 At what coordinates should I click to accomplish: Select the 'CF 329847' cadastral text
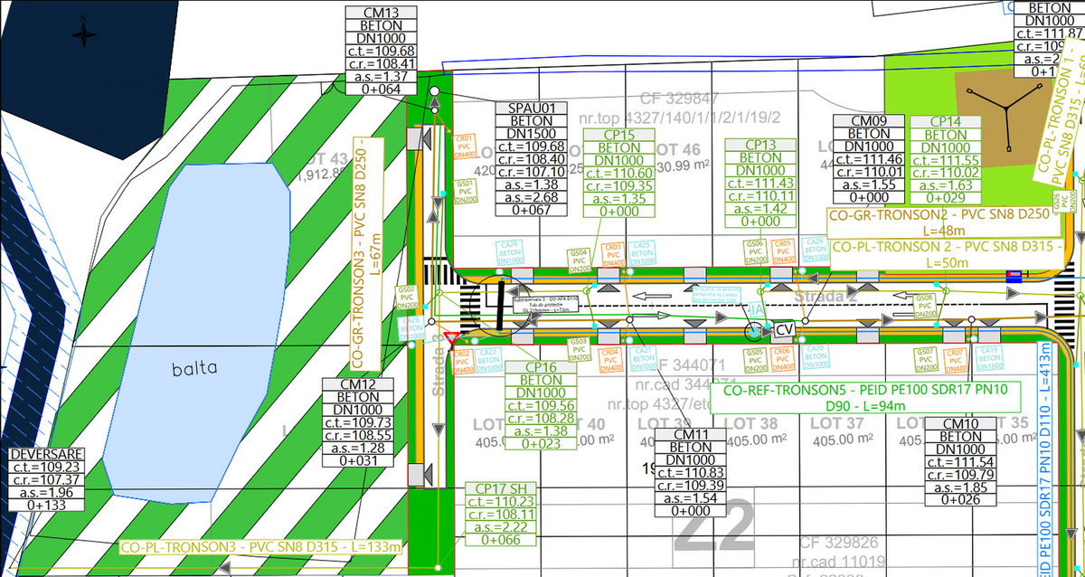point(679,98)
